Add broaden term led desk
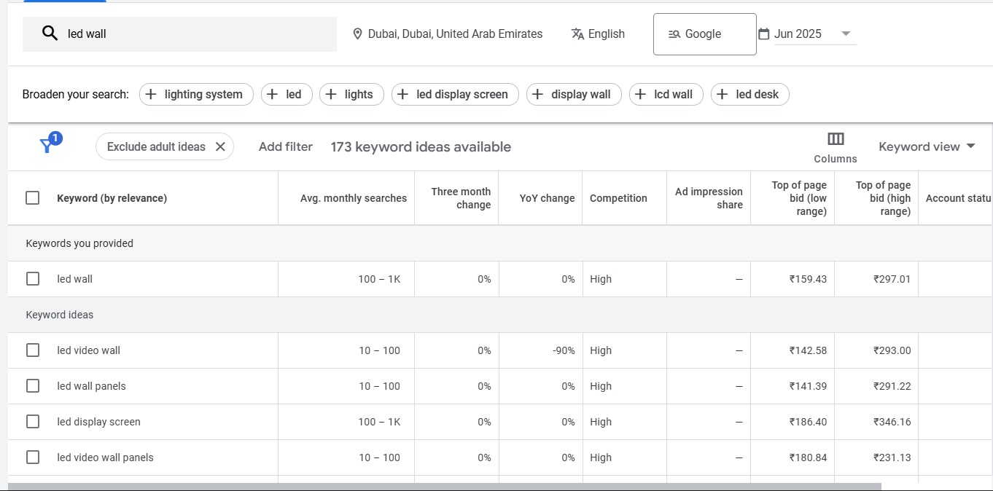This screenshot has height=491, width=993. [750, 94]
